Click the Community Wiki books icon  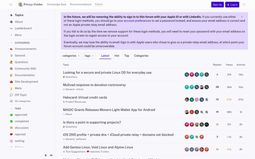click(x=11, y=69)
